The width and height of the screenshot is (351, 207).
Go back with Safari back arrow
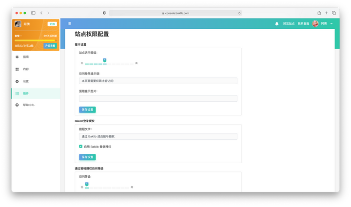(41, 13)
